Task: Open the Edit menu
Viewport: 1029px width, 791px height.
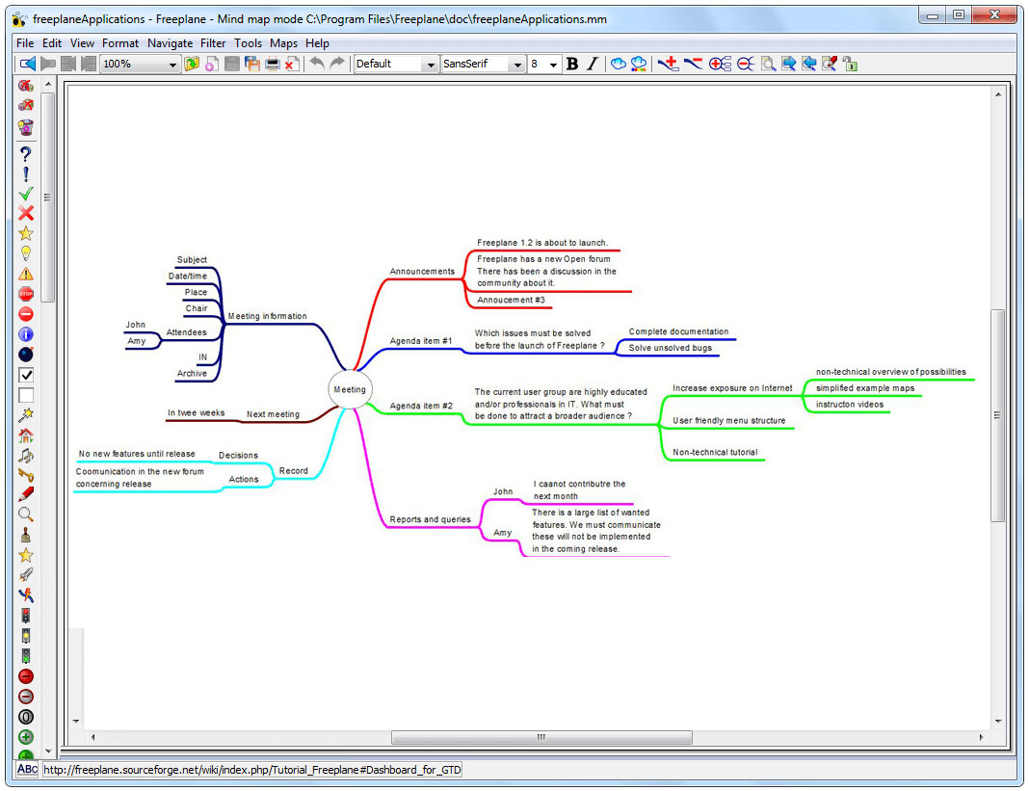Action: (52, 43)
